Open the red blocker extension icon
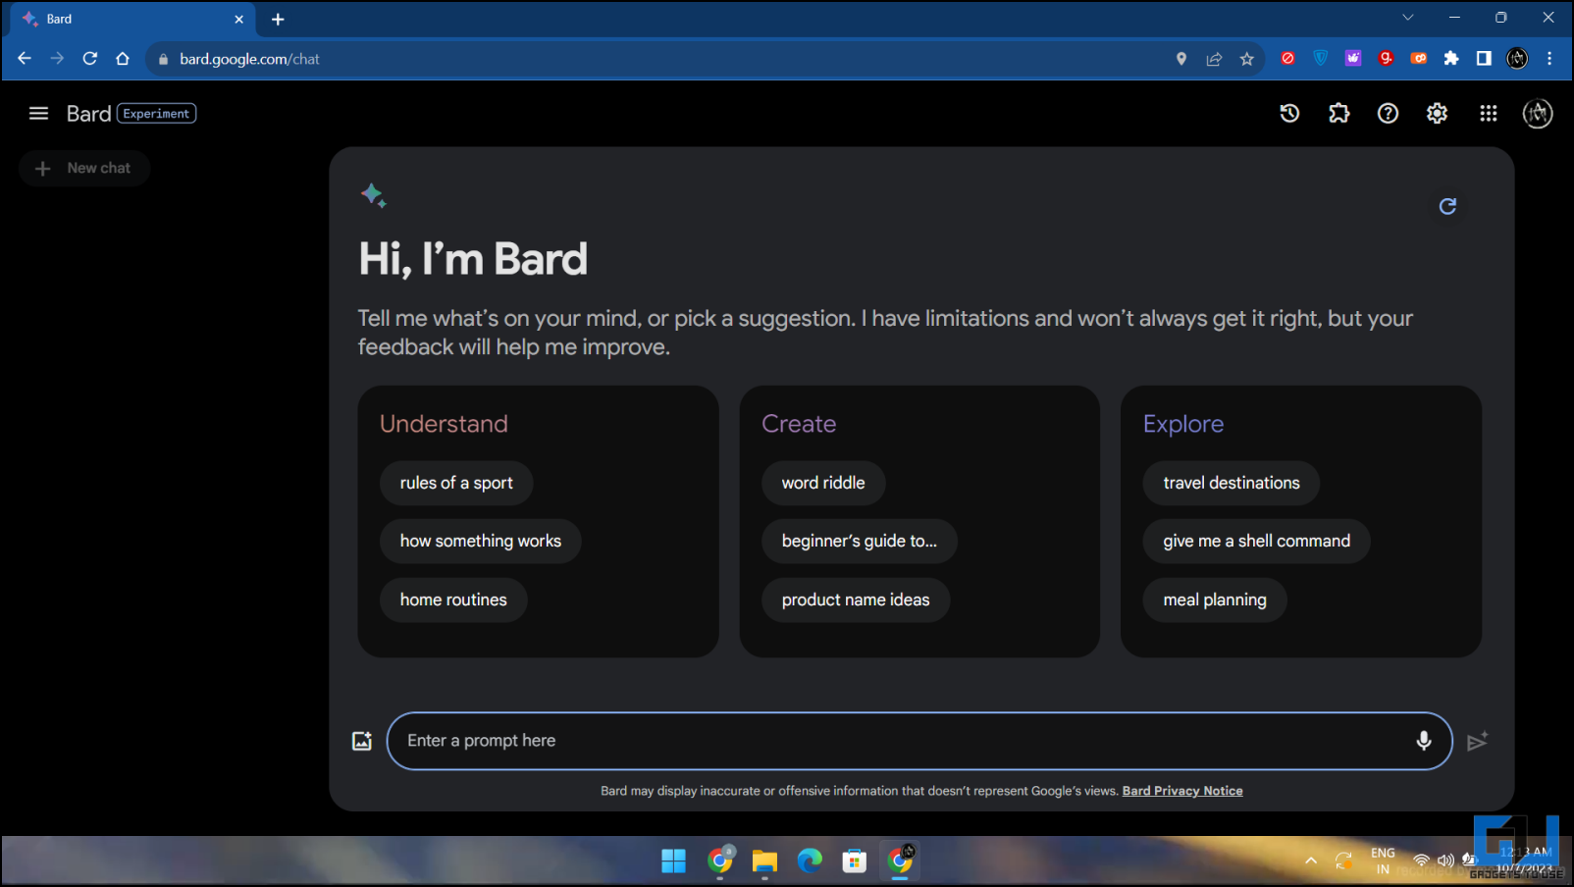This screenshot has width=1574, height=887. [x=1287, y=59]
